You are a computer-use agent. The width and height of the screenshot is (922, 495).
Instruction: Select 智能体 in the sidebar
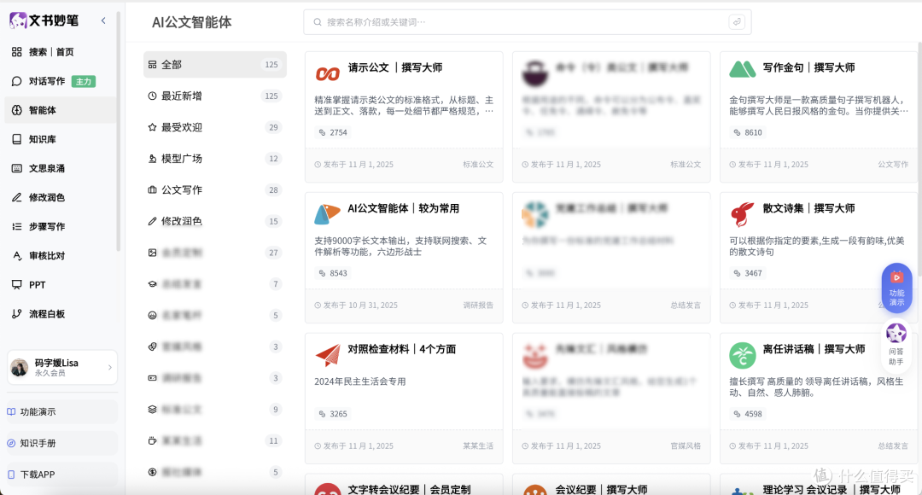pyautogui.click(x=61, y=110)
